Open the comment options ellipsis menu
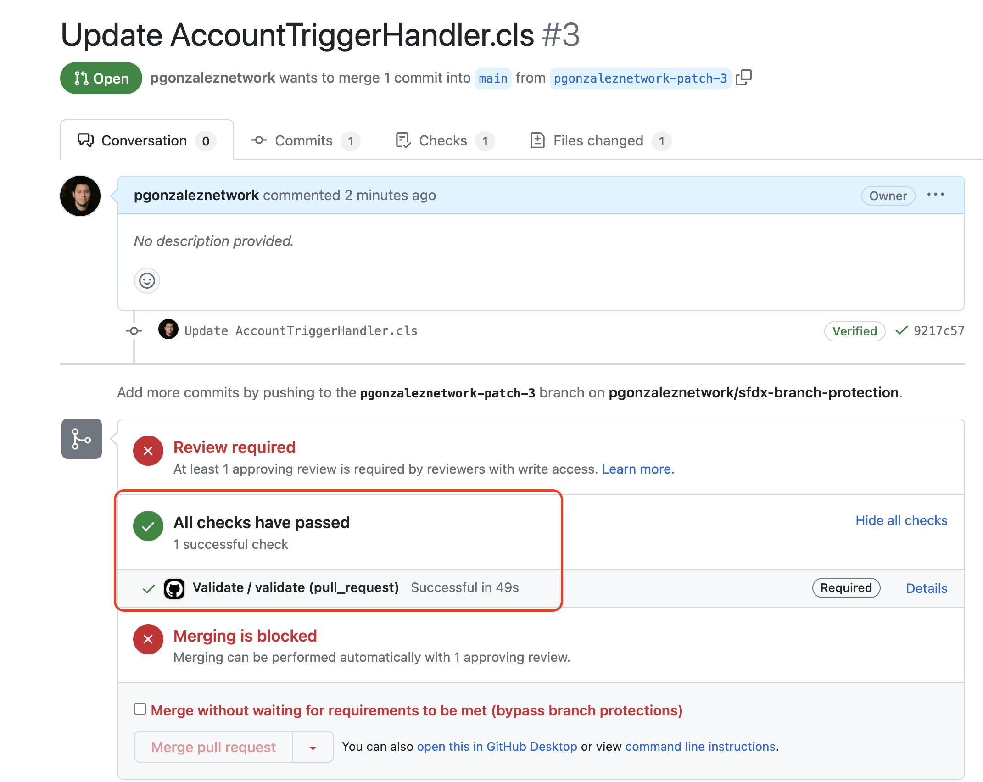Viewport: 983px width, 782px height. [935, 195]
